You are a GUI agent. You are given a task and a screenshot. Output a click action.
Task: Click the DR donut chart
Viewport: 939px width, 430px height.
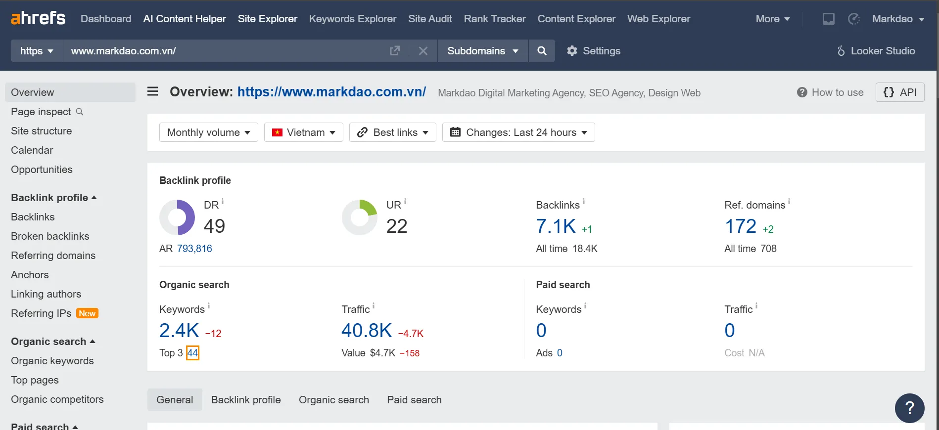pyautogui.click(x=177, y=217)
